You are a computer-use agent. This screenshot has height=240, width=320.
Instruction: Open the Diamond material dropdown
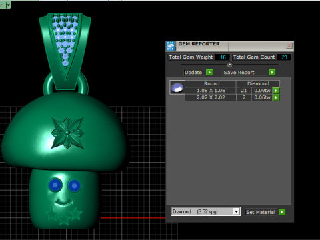click(x=236, y=211)
